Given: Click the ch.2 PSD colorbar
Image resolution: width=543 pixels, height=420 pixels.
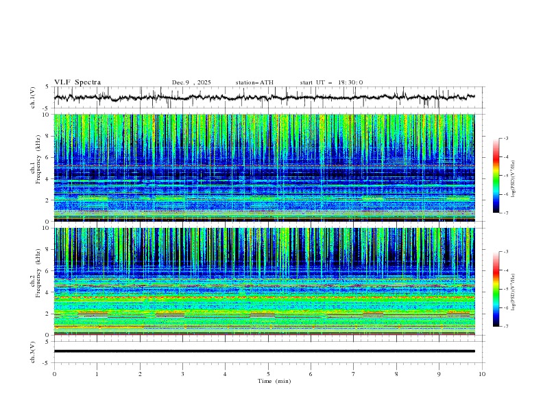Looking at the screenshot, I should pyautogui.click(x=496, y=289).
